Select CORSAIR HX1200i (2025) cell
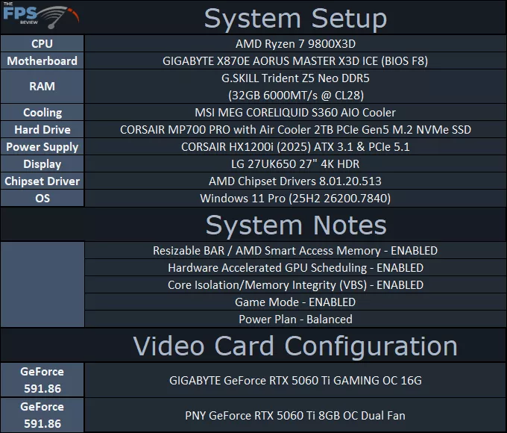This screenshot has width=507, height=433. click(x=295, y=147)
